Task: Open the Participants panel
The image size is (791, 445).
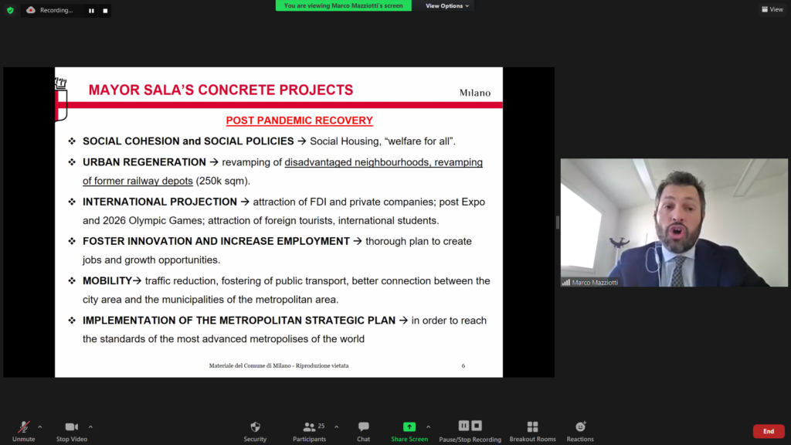Action: [x=310, y=431]
